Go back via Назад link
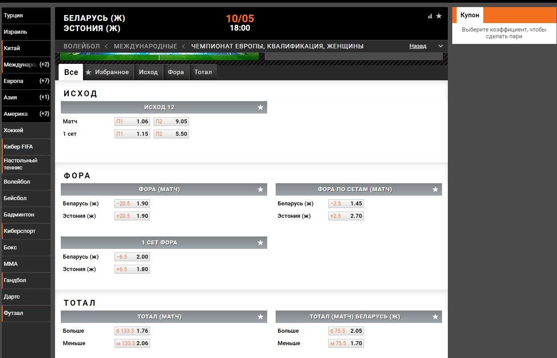This screenshot has height=358, width=557. coord(418,46)
